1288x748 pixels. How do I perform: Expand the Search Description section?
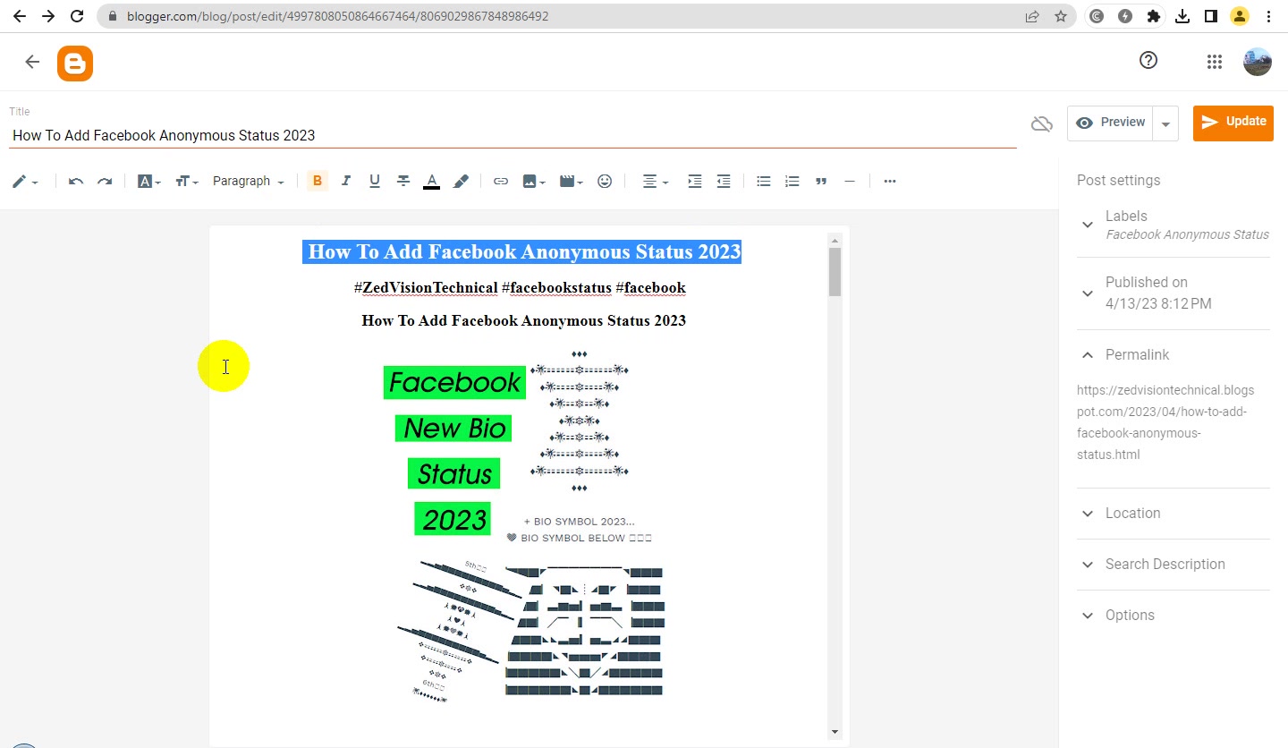coord(1174,565)
